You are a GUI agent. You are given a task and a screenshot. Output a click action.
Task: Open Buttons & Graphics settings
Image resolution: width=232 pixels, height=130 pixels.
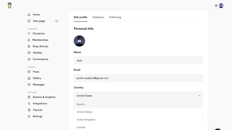(44, 97)
